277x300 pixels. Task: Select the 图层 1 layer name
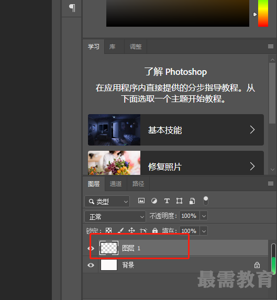pos(131,248)
